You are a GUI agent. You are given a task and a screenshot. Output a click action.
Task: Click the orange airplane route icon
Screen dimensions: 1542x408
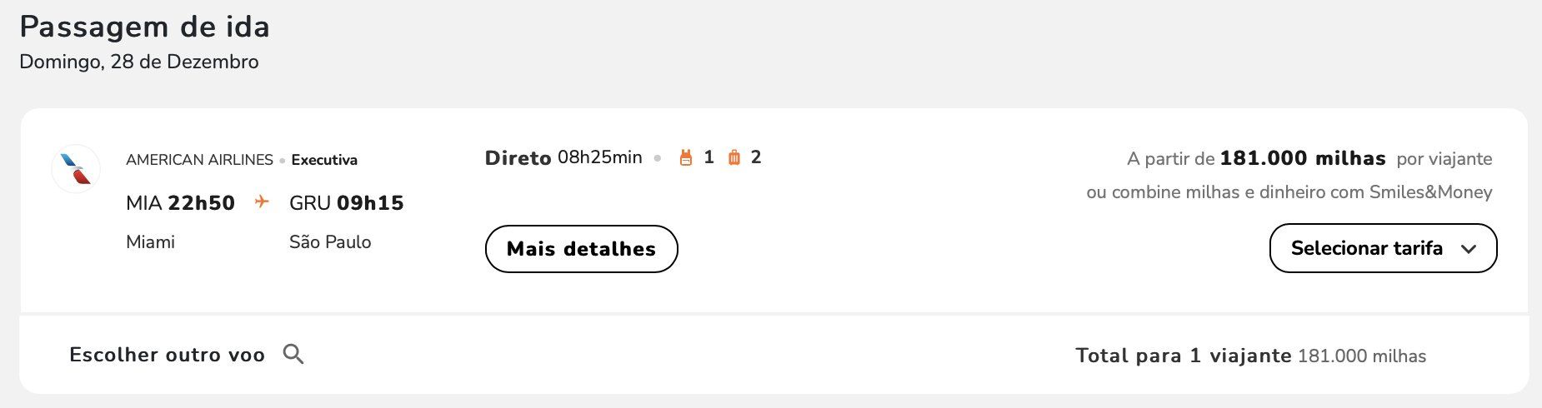262,202
